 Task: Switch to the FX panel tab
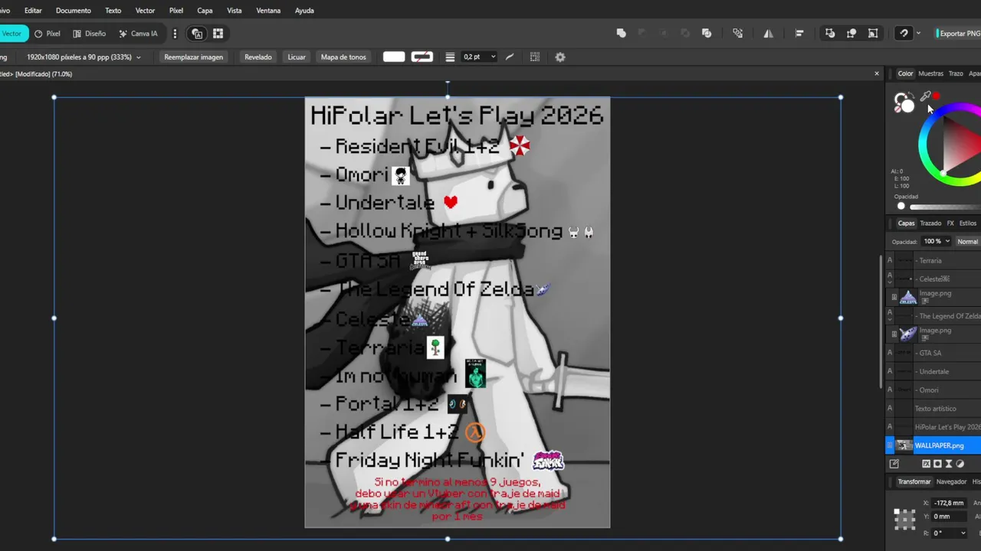pos(950,223)
